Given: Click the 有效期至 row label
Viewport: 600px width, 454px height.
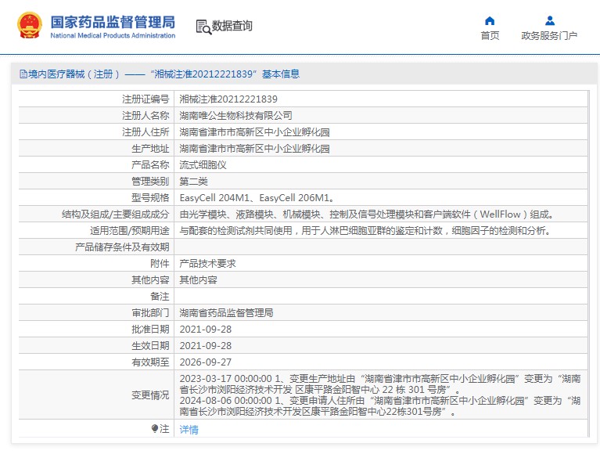Looking at the screenshot, I should (150, 362).
